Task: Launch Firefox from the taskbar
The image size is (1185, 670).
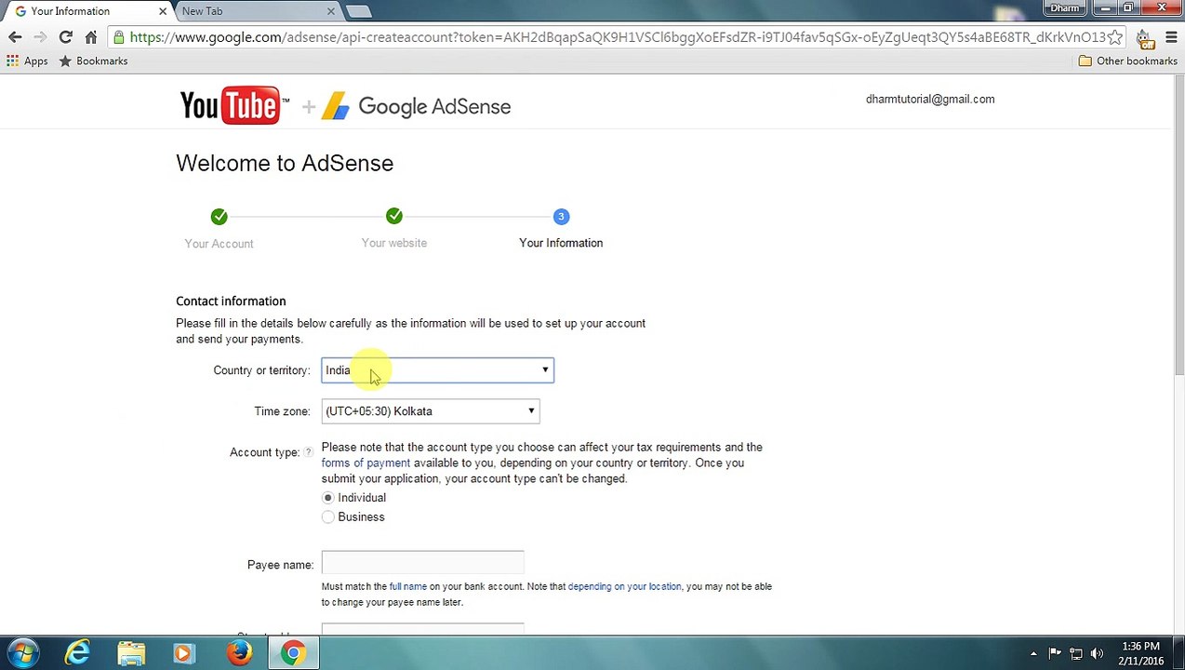Action: tap(239, 653)
